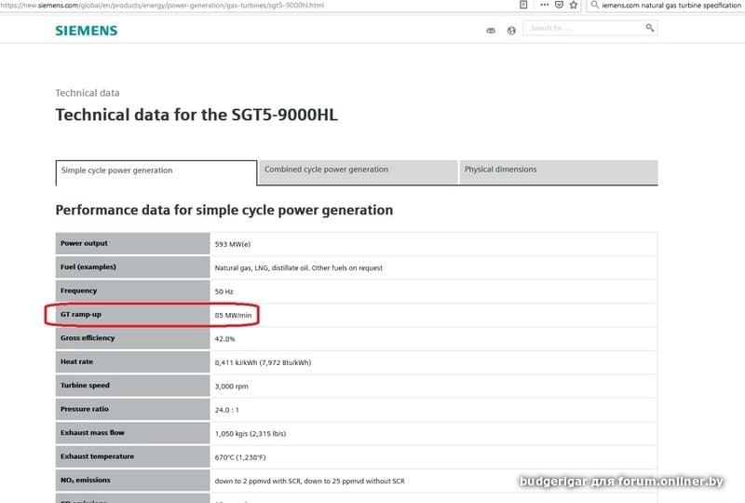Click the small Technical data subtitle

pos(88,93)
